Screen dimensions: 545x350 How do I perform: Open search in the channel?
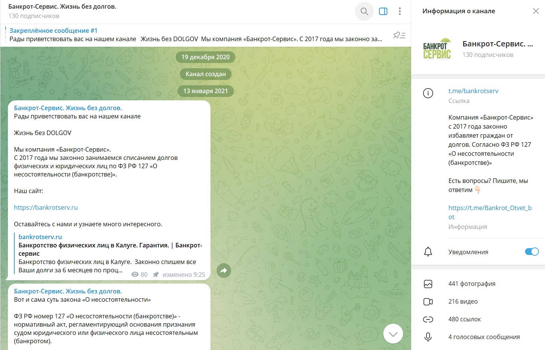pos(364,11)
